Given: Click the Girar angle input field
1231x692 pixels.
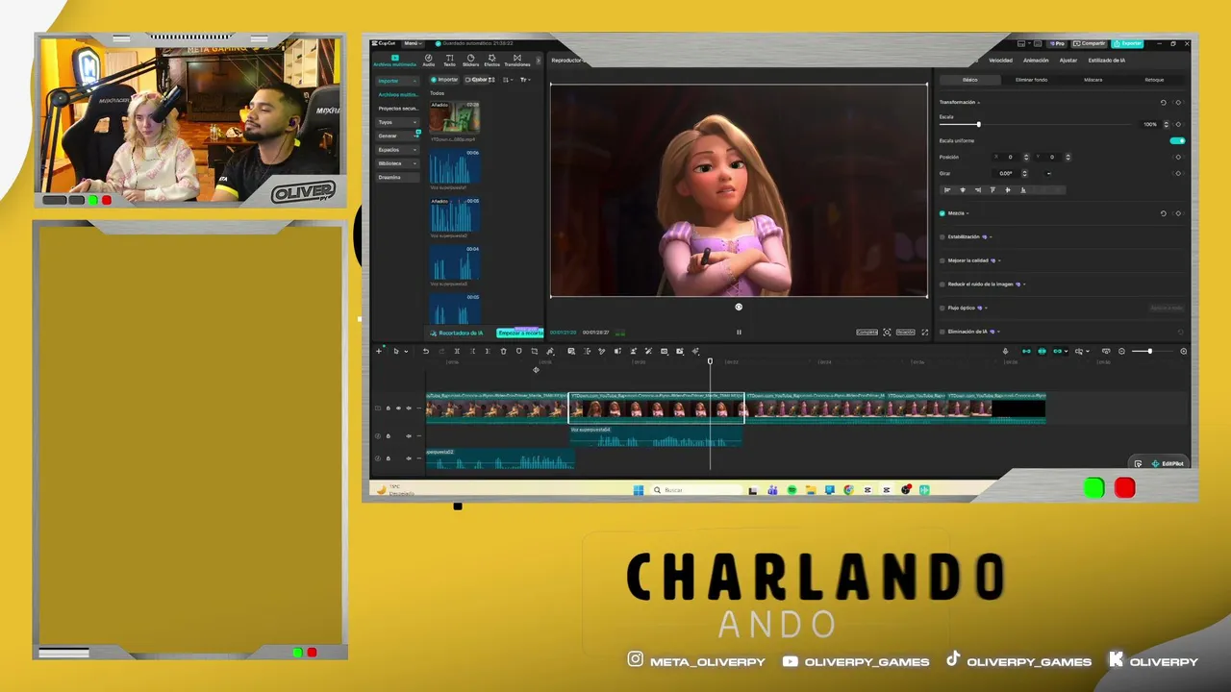Looking at the screenshot, I should tap(1006, 173).
